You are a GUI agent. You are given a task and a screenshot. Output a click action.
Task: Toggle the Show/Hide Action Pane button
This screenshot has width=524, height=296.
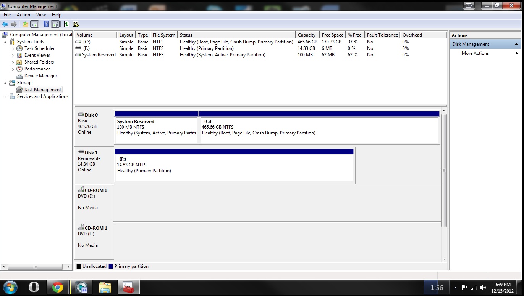point(55,24)
